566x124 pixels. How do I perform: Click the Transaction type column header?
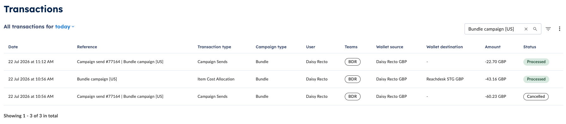[x=214, y=47]
